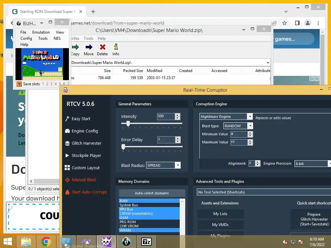331x248 pixels.
Task: Click the BizHawk game screen thumbnail
Action: tap(42, 64)
